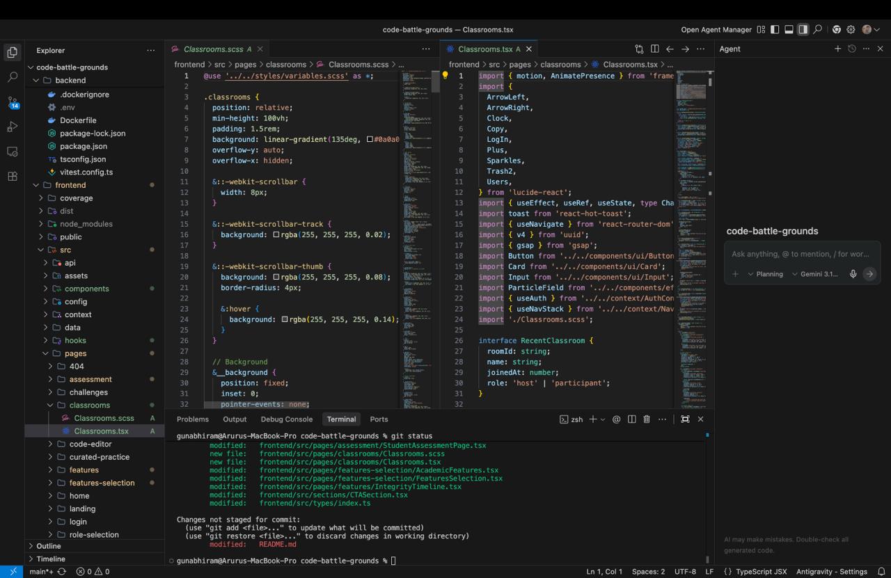Open Source Control view with 14 badge
The width and height of the screenshot is (891, 578).
[x=13, y=102]
